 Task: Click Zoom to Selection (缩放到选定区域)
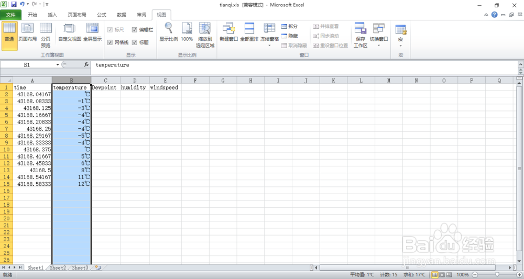(205, 36)
